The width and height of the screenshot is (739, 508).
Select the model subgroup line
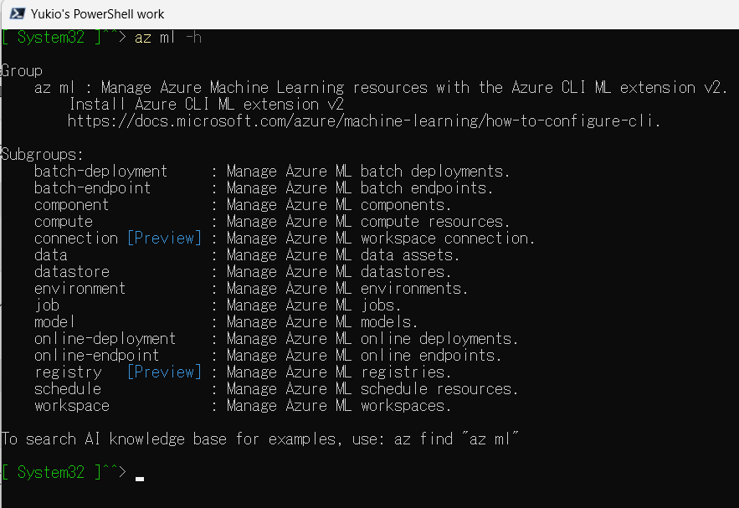click(54, 321)
